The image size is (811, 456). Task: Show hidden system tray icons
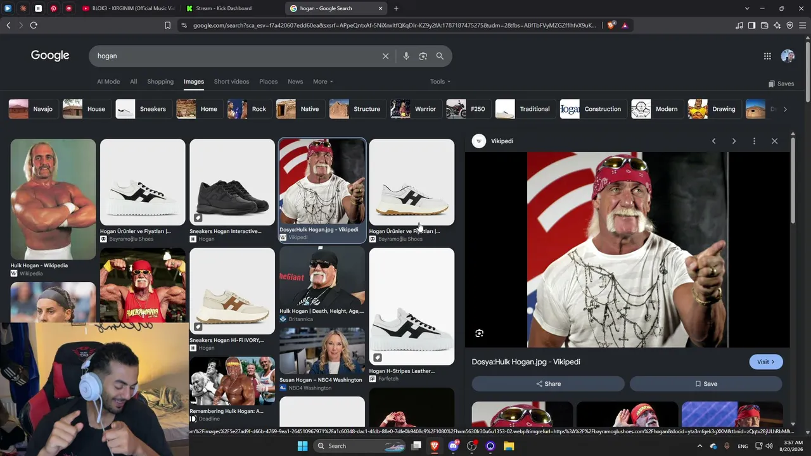[x=699, y=446]
